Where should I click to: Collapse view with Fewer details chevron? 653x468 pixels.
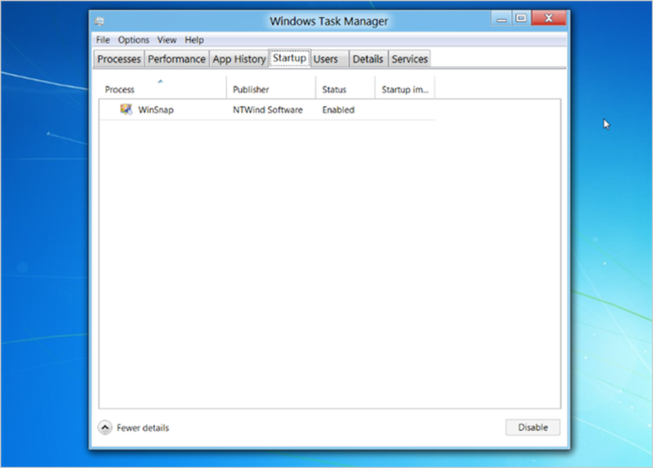(105, 427)
